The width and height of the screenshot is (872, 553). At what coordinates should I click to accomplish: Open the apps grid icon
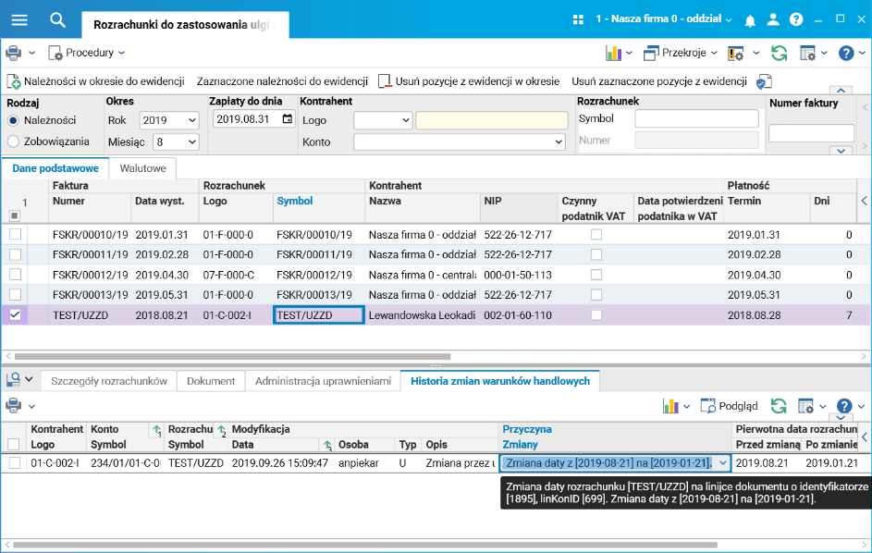click(578, 19)
